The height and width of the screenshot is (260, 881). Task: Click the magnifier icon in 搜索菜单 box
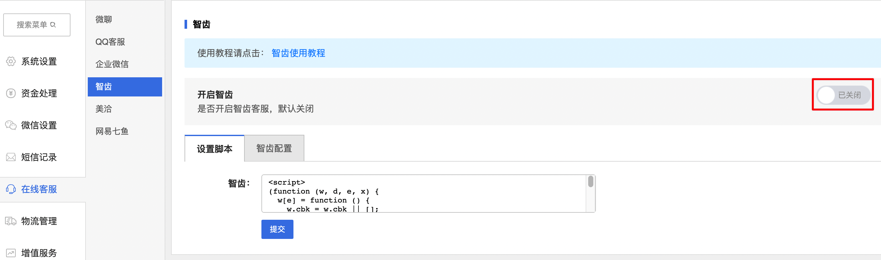54,24
